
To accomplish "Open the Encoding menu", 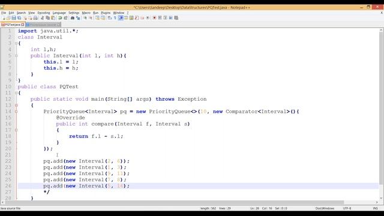I will [44, 13].
